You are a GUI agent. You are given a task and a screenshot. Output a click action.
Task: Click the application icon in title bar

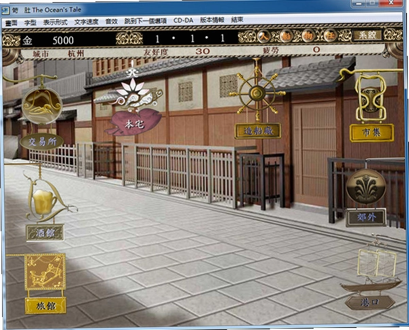coord(5,11)
